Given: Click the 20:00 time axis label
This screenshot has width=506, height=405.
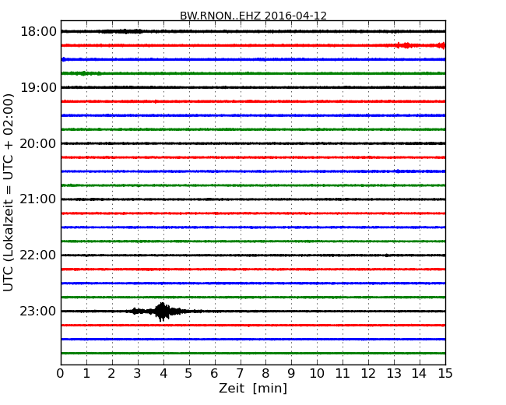Looking at the screenshot, I should (38, 143).
